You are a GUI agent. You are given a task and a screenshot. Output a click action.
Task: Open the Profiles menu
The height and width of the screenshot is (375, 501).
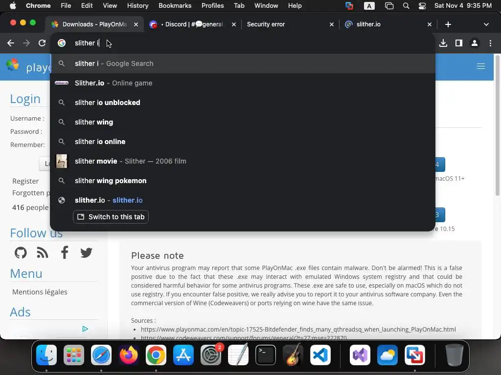tap(212, 6)
